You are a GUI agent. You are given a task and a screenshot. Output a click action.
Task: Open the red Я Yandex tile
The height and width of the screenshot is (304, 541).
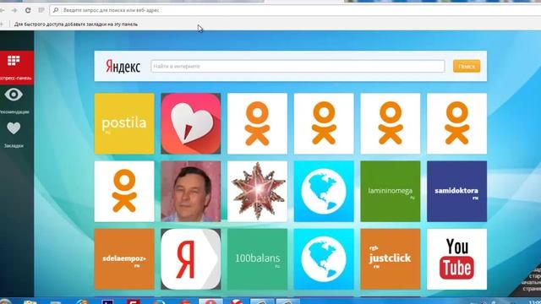click(191, 259)
